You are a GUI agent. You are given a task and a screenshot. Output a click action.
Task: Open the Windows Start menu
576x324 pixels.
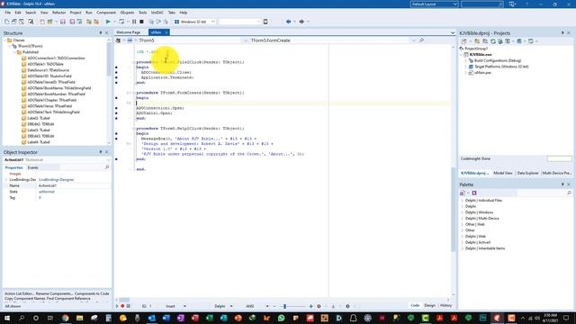7,318
